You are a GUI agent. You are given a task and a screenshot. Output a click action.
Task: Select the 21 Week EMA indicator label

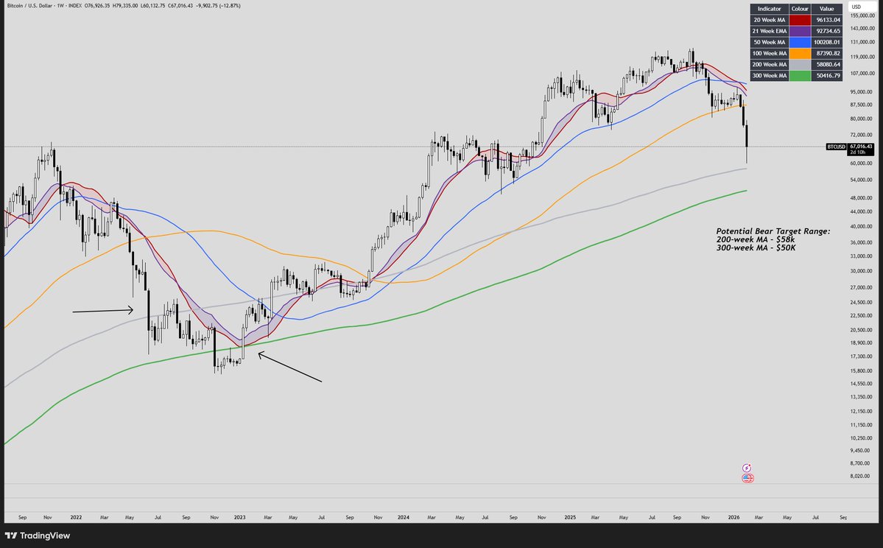[770, 31]
